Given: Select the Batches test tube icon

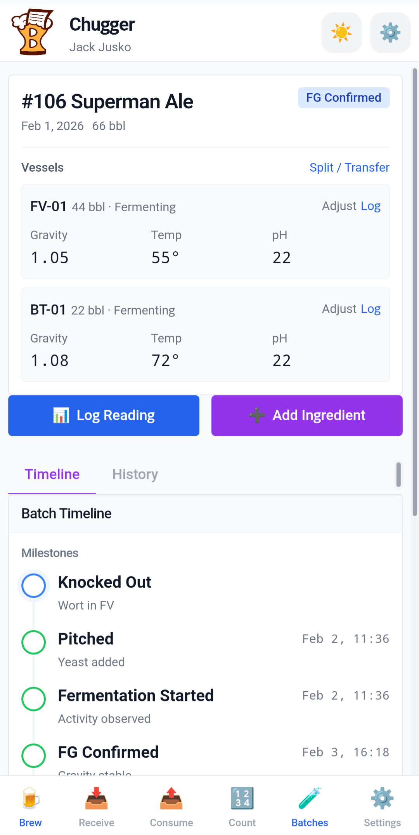Looking at the screenshot, I should (310, 797).
